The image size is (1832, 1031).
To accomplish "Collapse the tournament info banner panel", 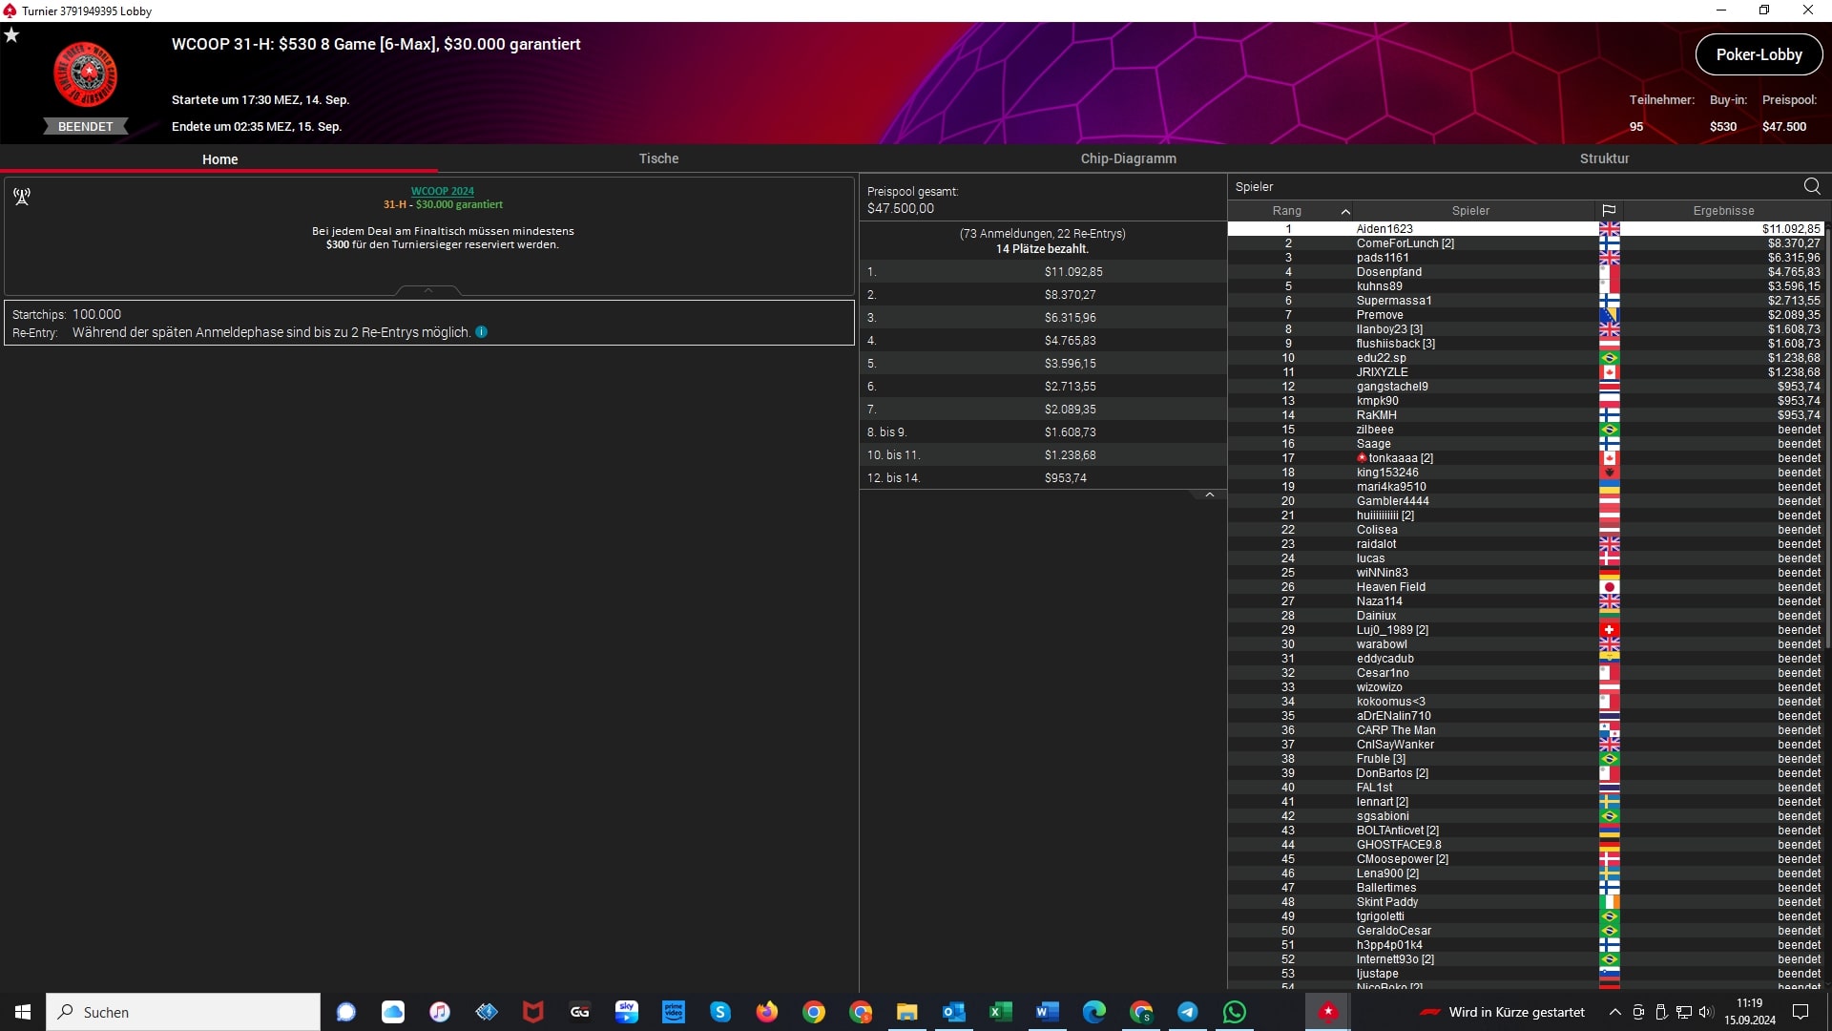I will [428, 289].
